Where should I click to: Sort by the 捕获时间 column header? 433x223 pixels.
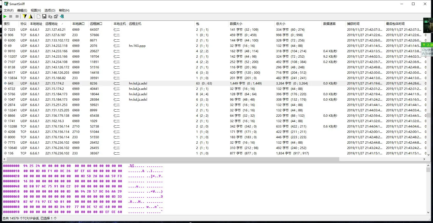click(x=365, y=24)
